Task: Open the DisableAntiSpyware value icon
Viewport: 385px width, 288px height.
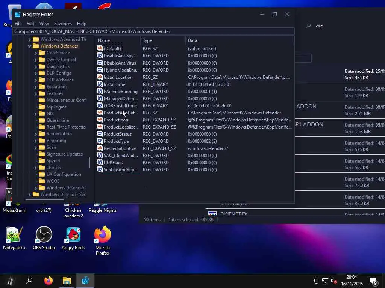Action: [x=100, y=55]
